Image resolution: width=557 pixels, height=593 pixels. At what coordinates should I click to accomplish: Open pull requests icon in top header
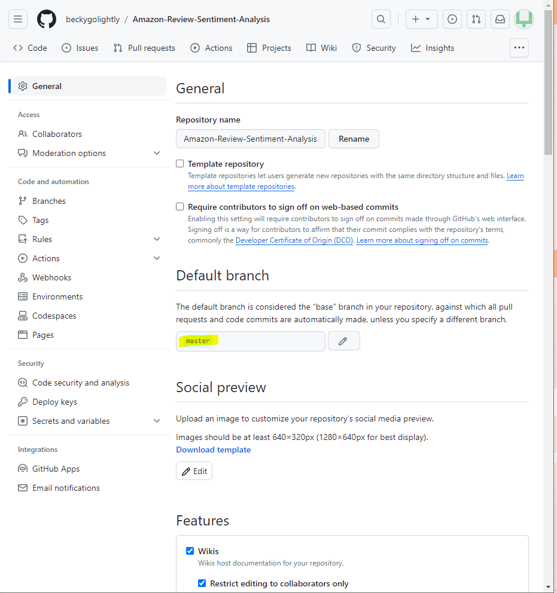click(x=476, y=19)
